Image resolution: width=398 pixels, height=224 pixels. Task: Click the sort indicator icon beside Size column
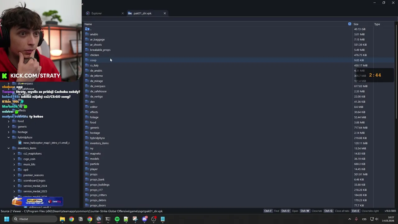pos(349,24)
